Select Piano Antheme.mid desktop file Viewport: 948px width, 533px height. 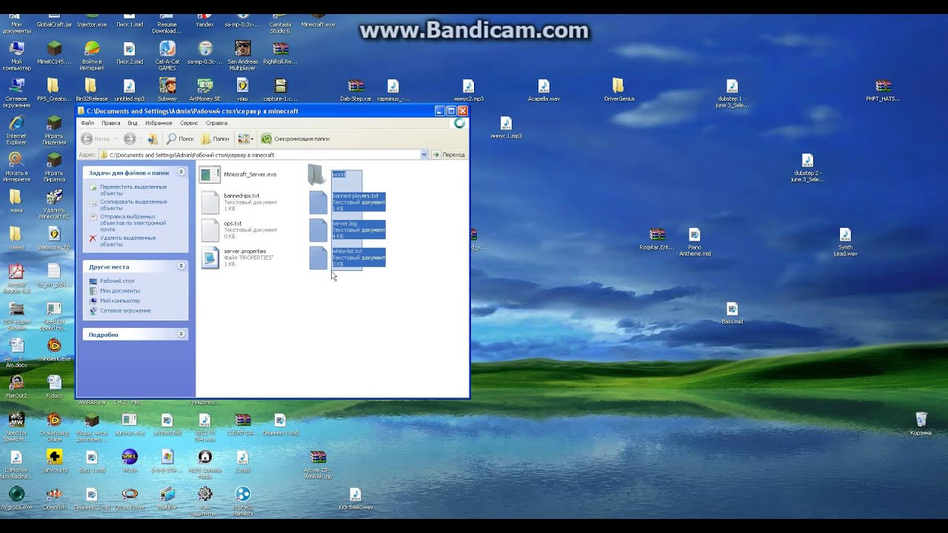(694, 242)
